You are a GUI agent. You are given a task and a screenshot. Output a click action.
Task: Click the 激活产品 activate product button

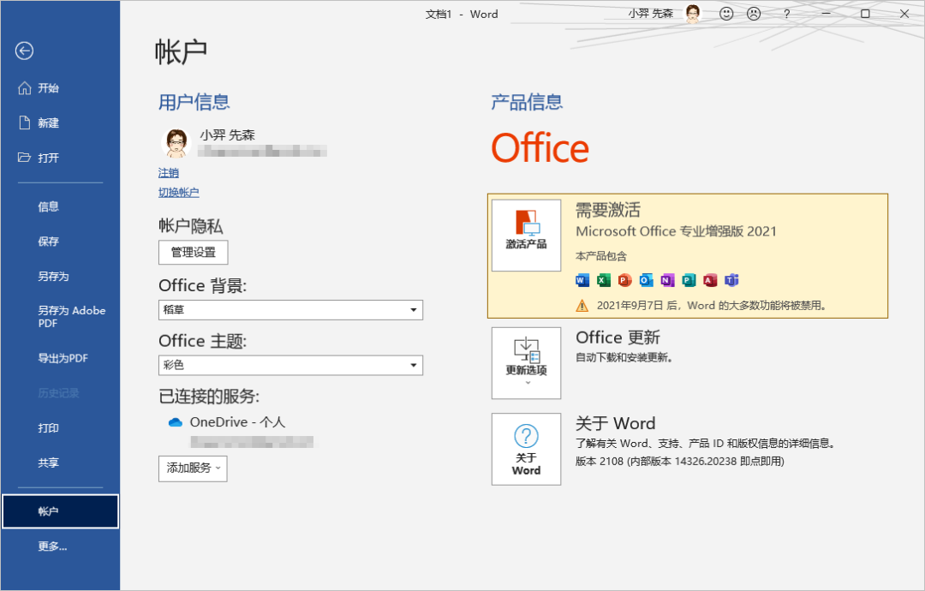526,236
